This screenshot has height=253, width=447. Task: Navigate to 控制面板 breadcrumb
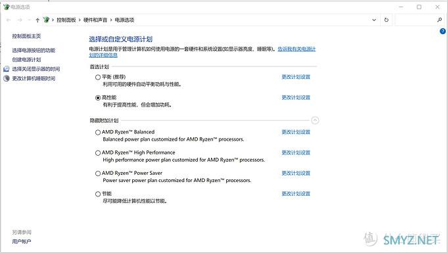[66, 20]
